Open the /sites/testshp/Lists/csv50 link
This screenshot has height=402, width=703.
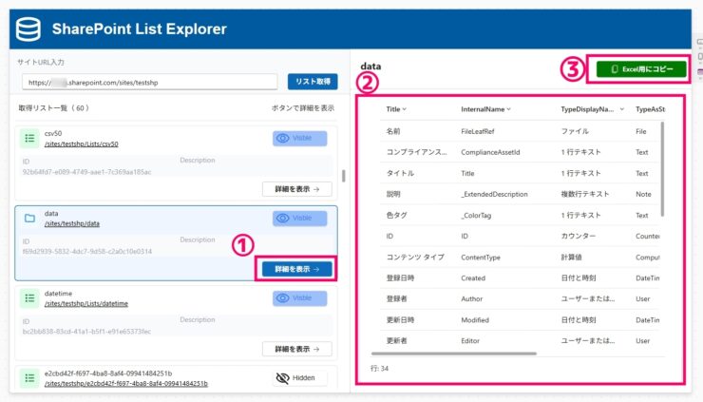coord(82,144)
